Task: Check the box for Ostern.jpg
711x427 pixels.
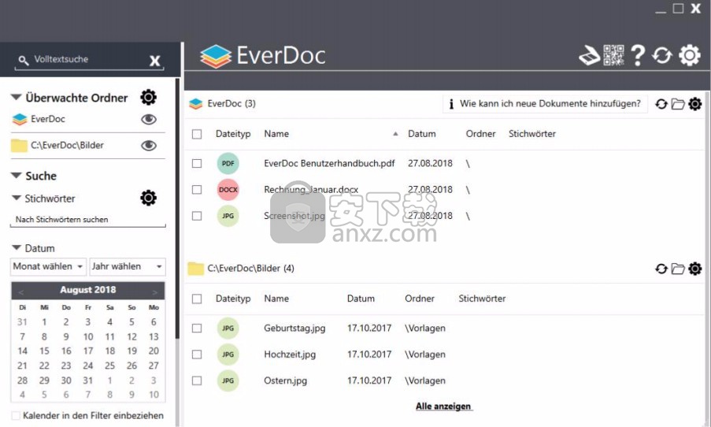Action: 197,381
